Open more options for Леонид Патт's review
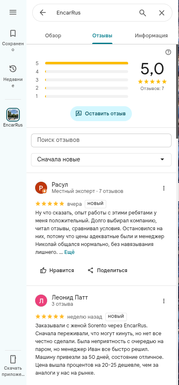This screenshot has height=385, width=179. click(164, 301)
